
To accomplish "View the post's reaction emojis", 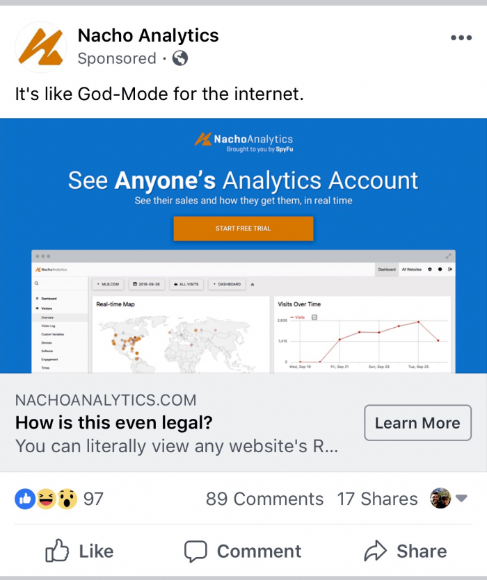I will (x=46, y=499).
